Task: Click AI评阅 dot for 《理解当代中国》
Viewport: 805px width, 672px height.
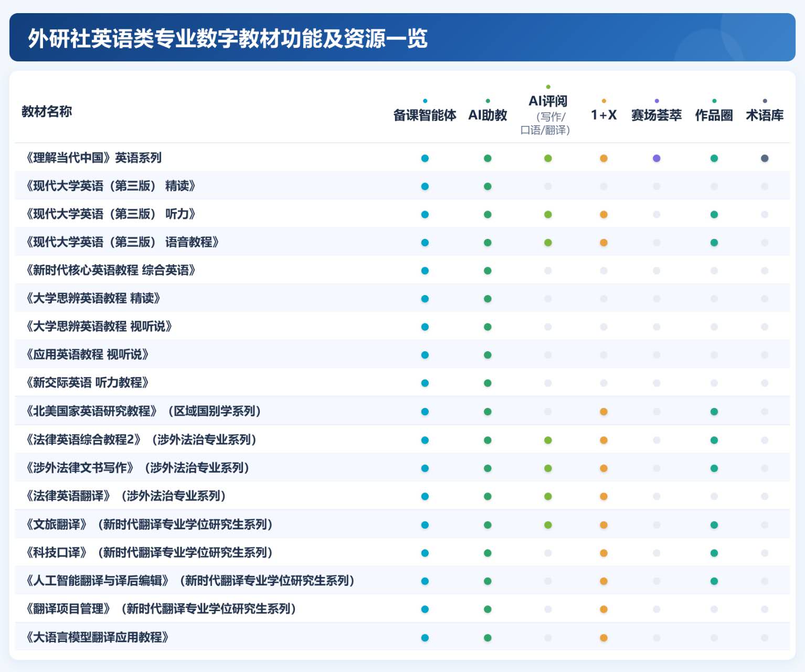Action: 548,158
